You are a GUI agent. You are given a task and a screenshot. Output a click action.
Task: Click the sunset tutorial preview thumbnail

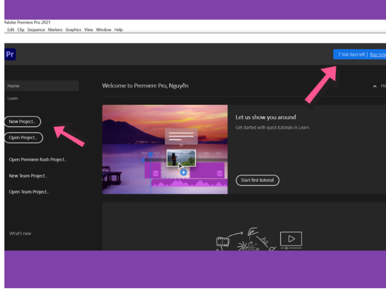pyautogui.click(x=165, y=149)
